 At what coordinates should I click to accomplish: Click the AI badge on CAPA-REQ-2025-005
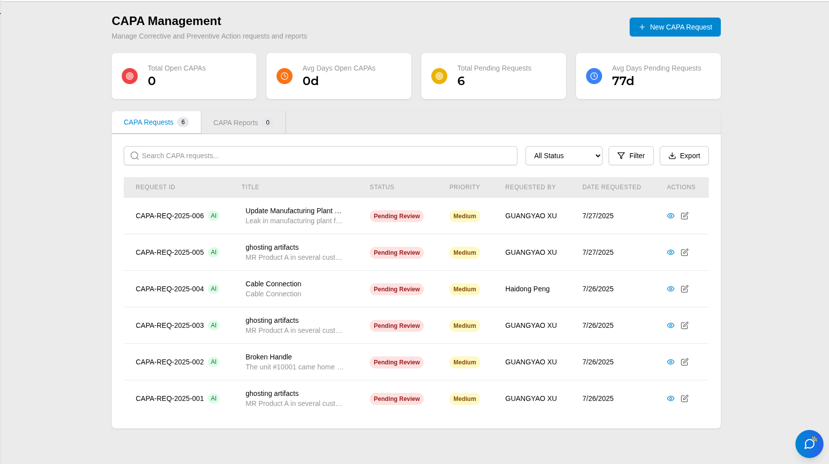click(x=213, y=252)
